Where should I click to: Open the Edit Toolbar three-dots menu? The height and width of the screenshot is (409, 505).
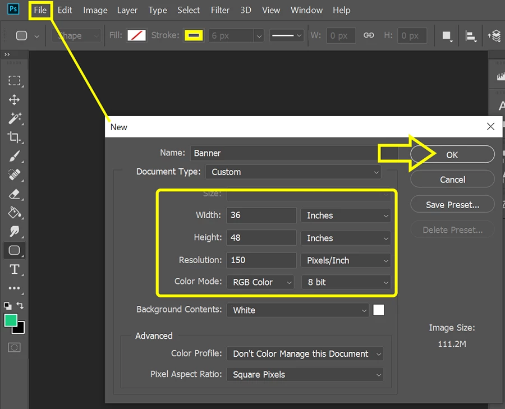pyautogui.click(x=15, y=288)
